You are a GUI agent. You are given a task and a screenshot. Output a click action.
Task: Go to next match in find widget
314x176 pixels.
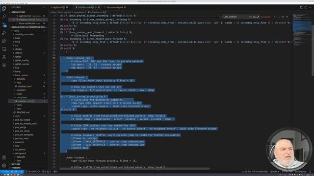click(279, 17)
